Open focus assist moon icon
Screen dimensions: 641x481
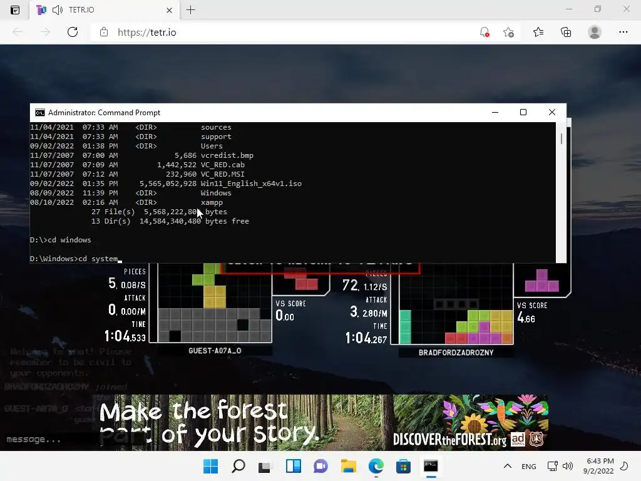coord(624,466)
